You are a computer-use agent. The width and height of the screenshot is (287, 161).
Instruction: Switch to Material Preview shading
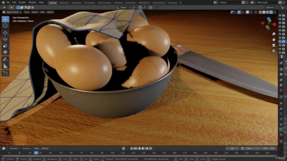click(x=267, y=12)
